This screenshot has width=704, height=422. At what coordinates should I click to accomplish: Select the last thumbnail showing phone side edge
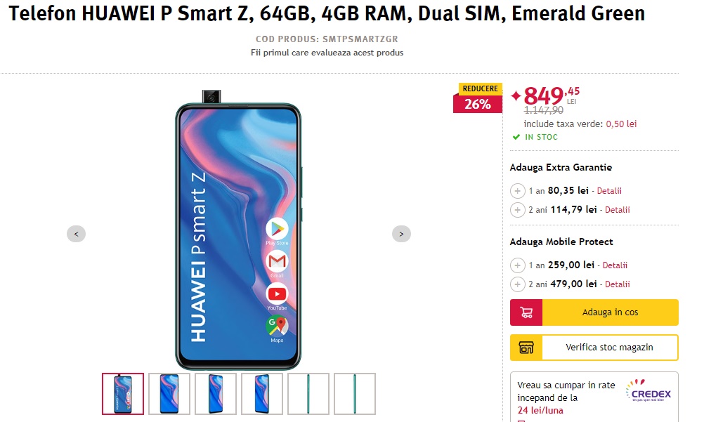pos(355,394)
